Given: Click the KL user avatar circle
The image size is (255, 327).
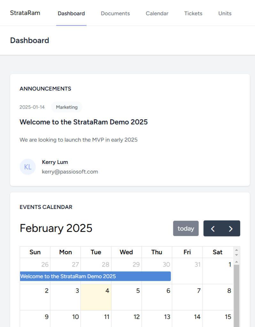Looking at the screenshot, I should click(x=28, y=167).
